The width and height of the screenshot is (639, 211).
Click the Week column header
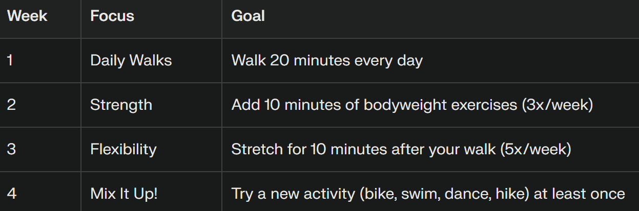[27, 16]
